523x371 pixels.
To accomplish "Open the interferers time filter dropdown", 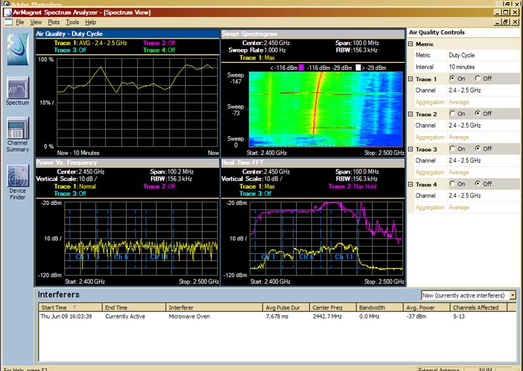I will coord(513,296).
